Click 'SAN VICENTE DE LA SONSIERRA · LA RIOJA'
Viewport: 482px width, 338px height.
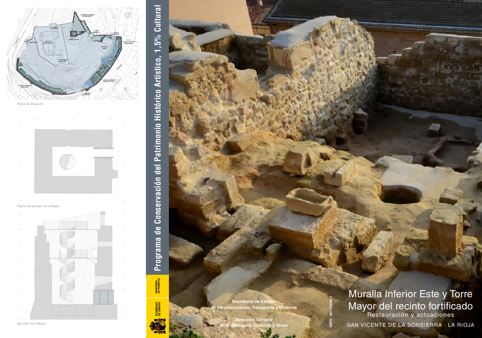click(x=411, y=325)
